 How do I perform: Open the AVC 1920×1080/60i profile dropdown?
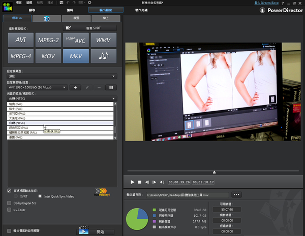38,87
